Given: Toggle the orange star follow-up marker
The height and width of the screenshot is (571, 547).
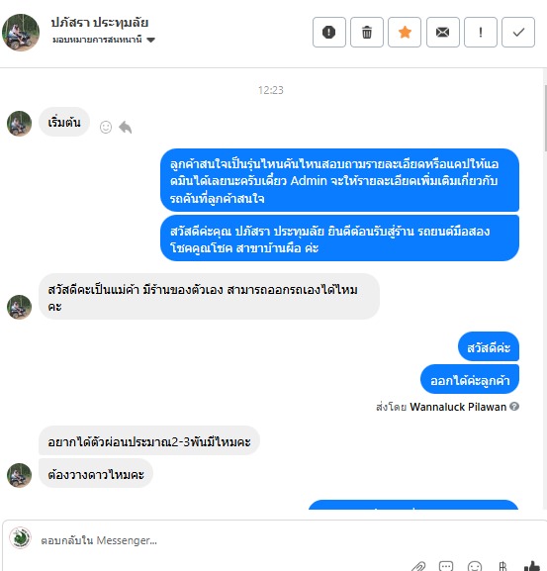Looking at the screenshot, I should 405,33.
